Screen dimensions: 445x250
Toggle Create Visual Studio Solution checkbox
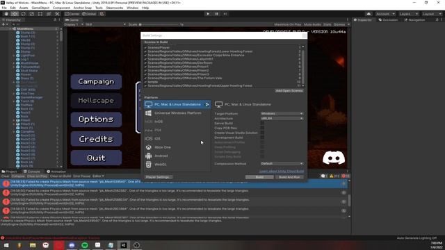262,133
